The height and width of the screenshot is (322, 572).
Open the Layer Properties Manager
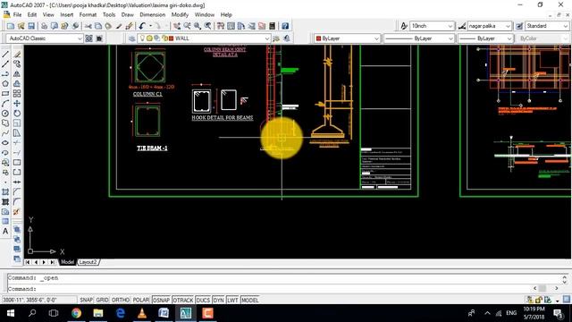[132, 38]
